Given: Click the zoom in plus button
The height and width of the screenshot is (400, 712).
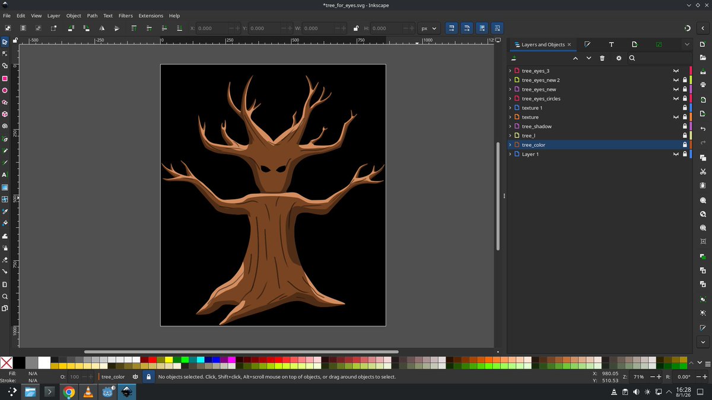Looking at the screenshot, I should pyautogui.click(x=659, y=377).
